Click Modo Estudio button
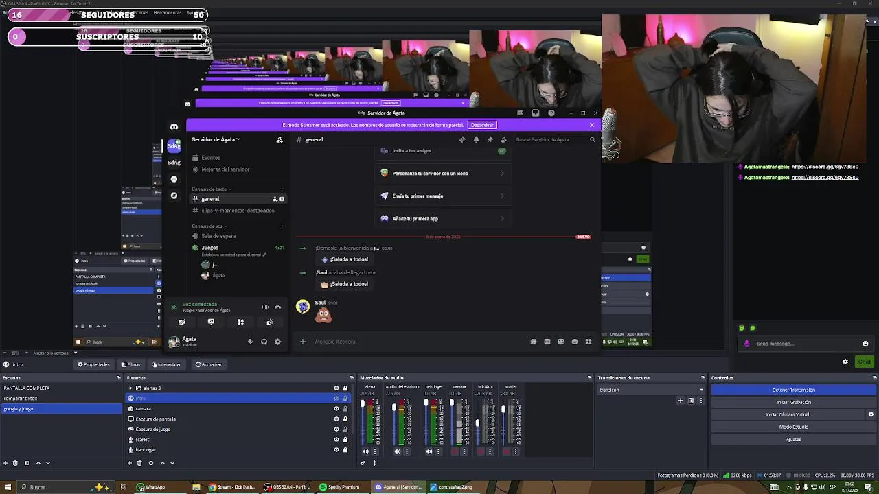The width and height of the screenshot is (879, 494). point(793,427)
